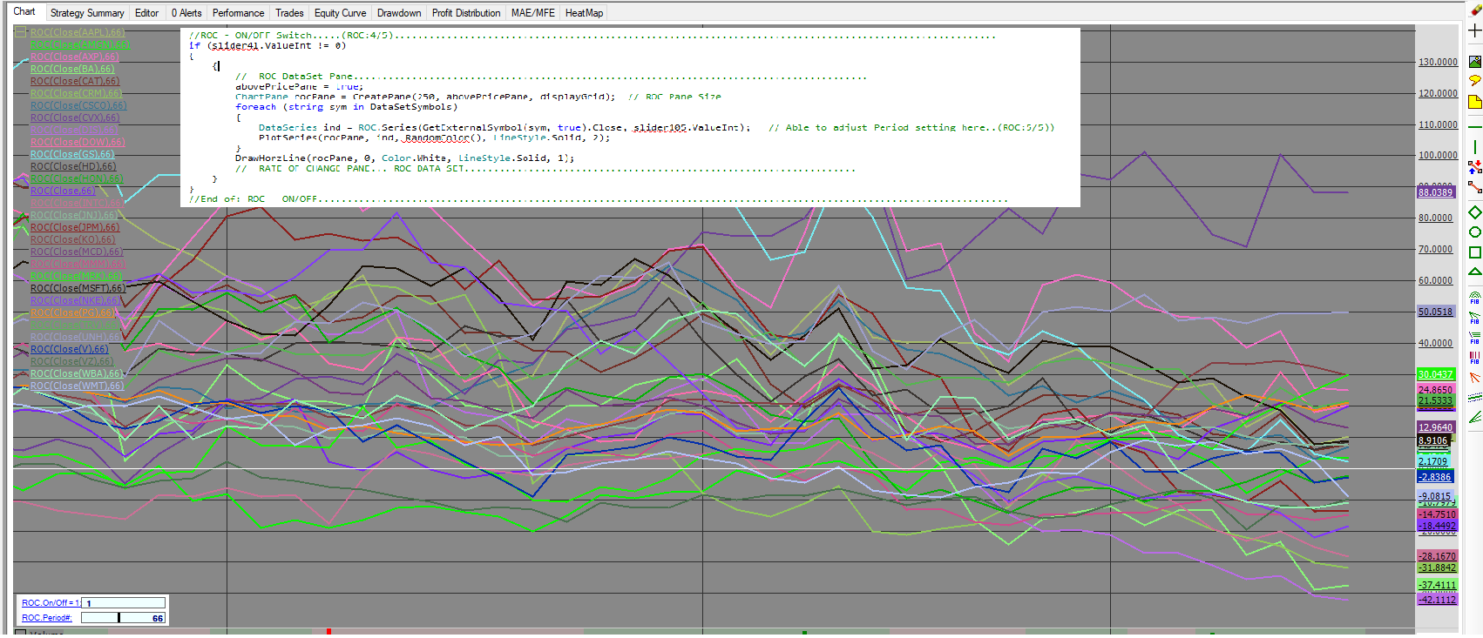This screenshot has height=638, width=1483.
Task: Open the Profit Distribution tab
Action: coord(466,13)
